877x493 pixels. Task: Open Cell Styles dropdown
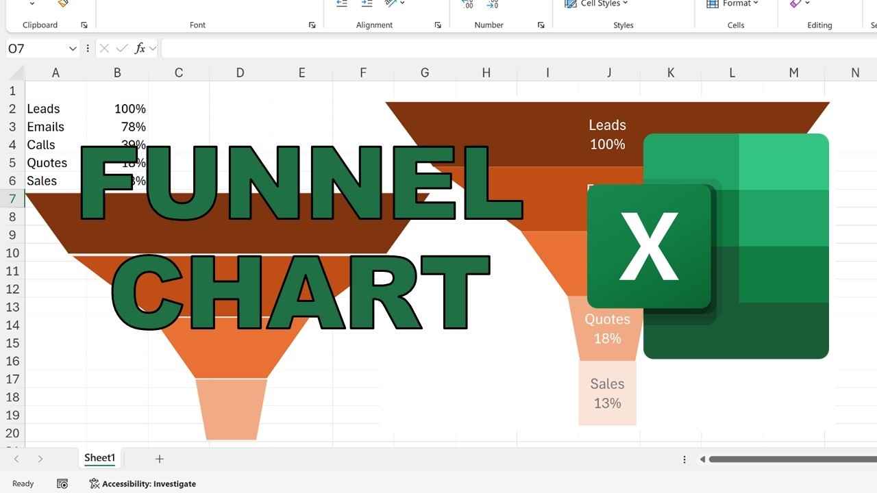coord(596,3)
